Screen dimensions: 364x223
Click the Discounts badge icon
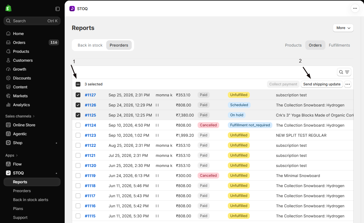[8, 78]
